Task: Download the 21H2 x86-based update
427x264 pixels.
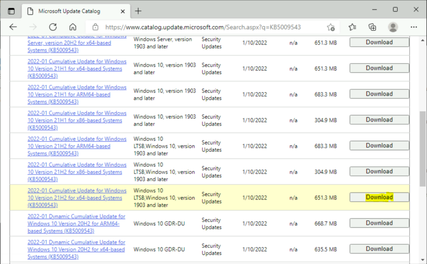Action: coord(379,171)
